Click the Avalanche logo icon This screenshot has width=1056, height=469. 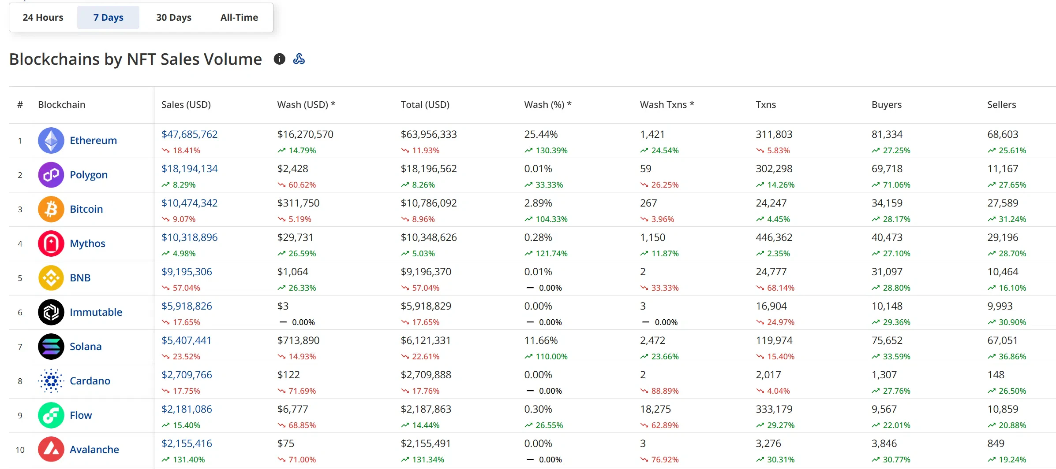point(51,450)
